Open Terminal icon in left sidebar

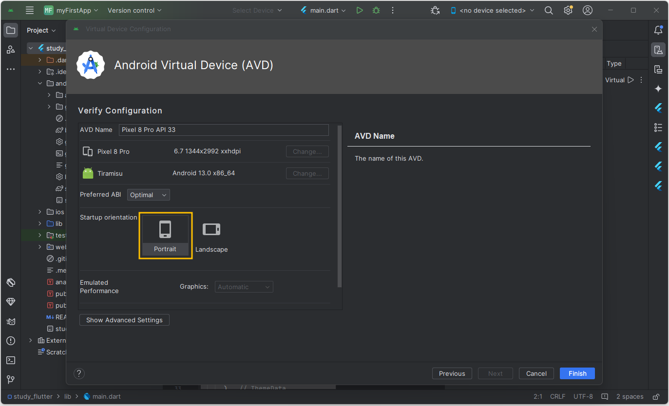tap(11, 360)
